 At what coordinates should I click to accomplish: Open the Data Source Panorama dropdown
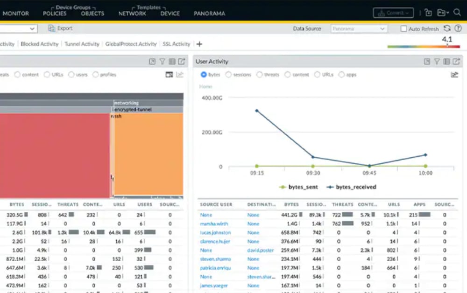[x=359, y=29]
